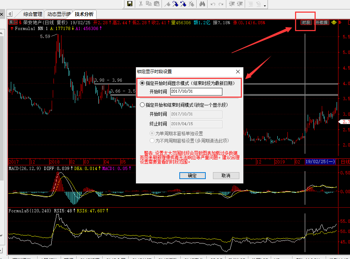This screenshot has width=350, height=259.
Task: Click the Paste clipboard icon
Action: [157, 4]
